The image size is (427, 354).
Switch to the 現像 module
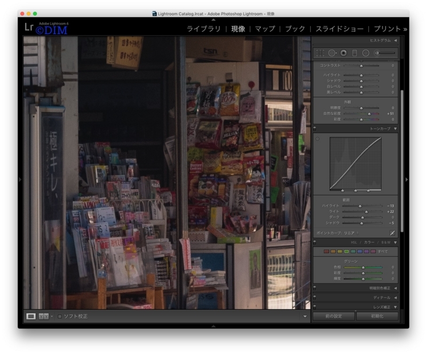tap(238, 29)
